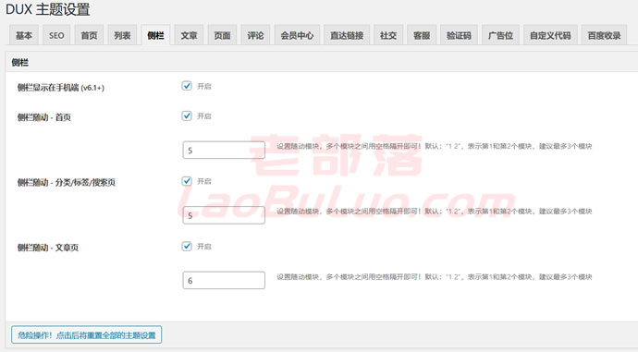Viewport: 638px width, 352px height.
Task: Open the 自定义代码 tab
Action: tap(550, 35)
